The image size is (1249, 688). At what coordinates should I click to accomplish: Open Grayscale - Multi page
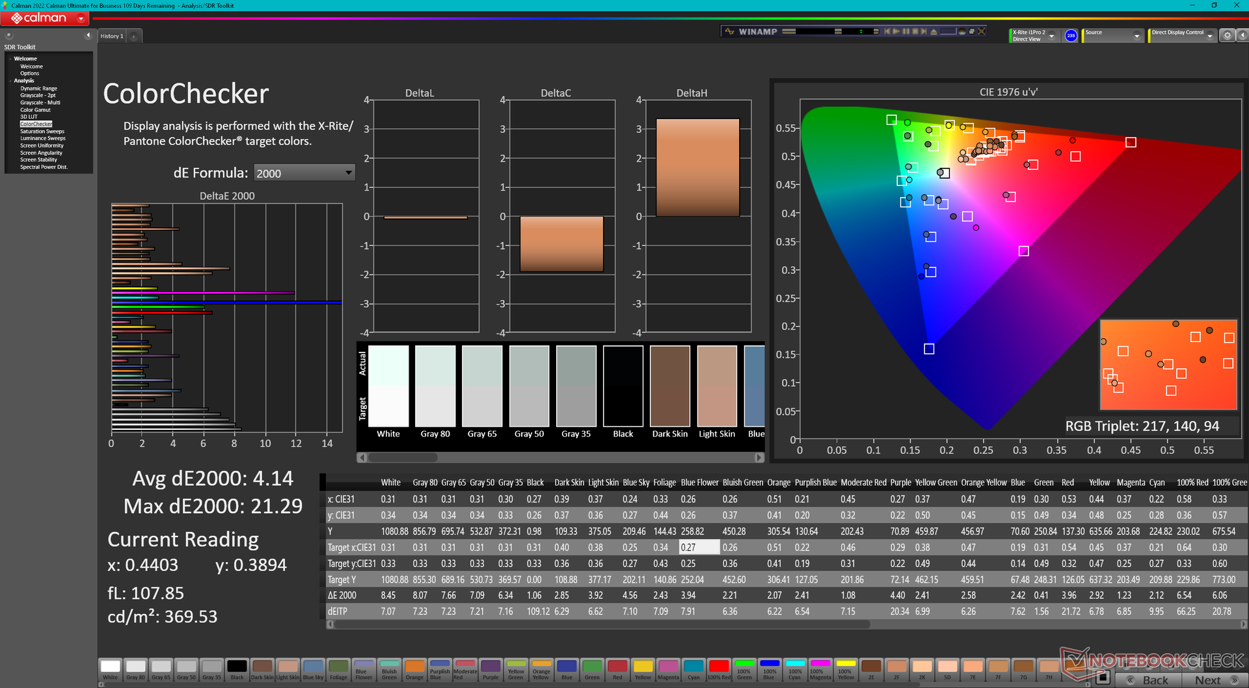click(x=40, y=103)
